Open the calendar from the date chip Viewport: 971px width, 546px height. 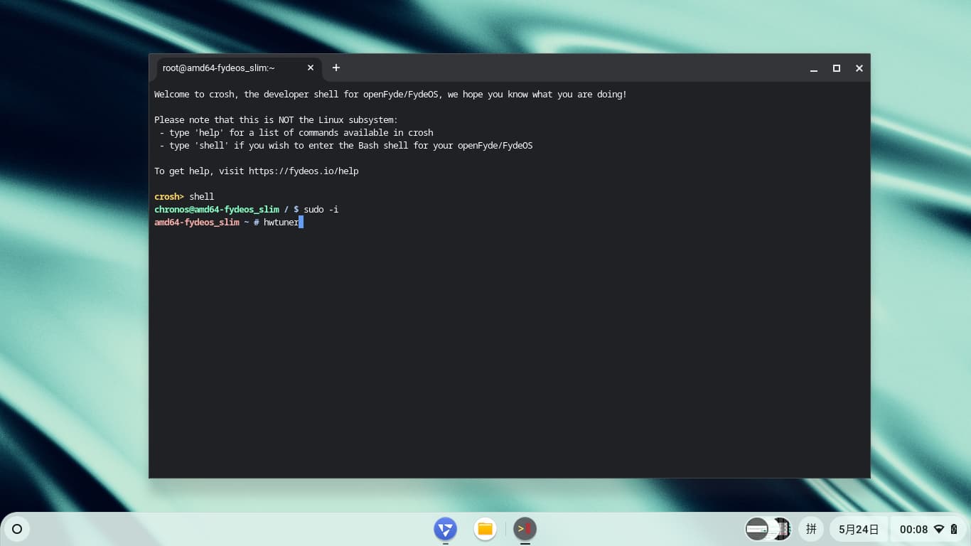[x=859, y=529]
